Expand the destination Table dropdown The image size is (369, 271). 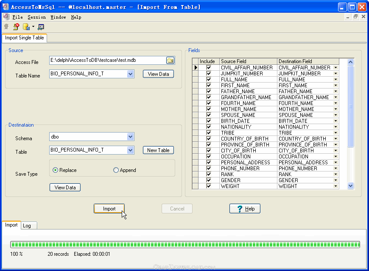click(130, 150)
